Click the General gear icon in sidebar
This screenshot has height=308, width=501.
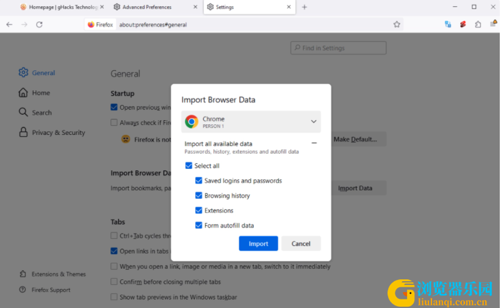click(23, 73)
